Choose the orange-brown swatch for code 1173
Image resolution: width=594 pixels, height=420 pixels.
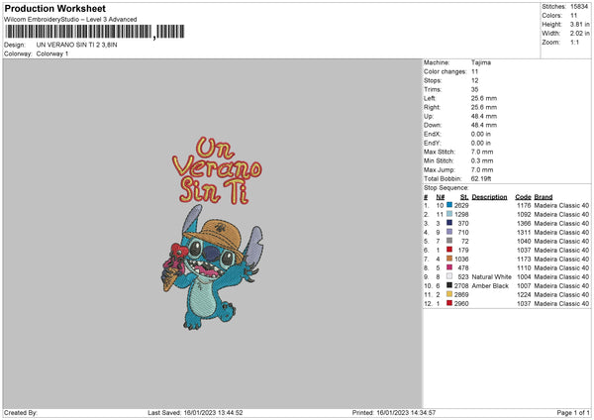[449, 259]
